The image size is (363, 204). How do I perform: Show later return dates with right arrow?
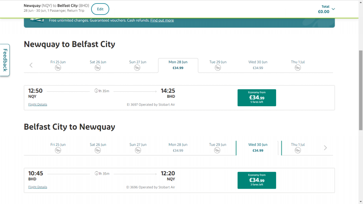[x=325, y=148]
